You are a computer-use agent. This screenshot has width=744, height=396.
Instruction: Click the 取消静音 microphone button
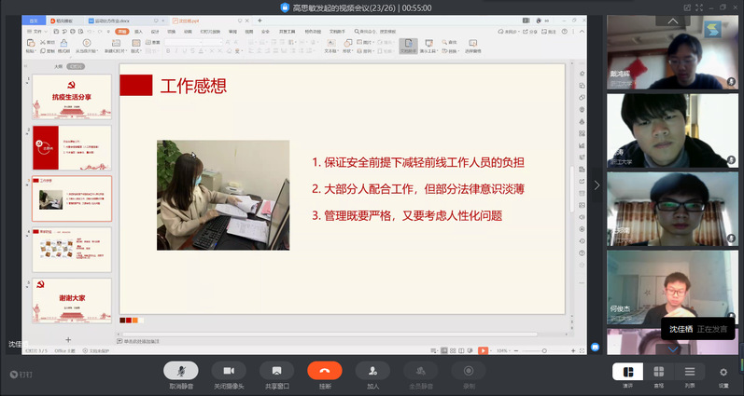coord(180,371)
